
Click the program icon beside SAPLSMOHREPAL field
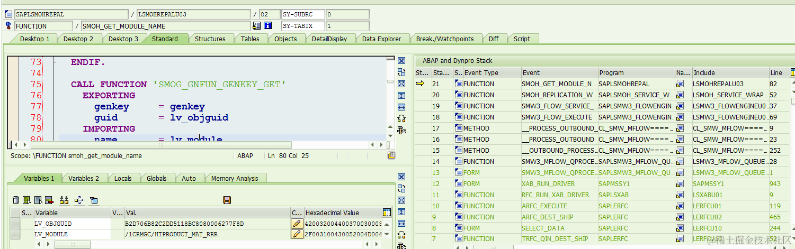click(x=8, y=14)
